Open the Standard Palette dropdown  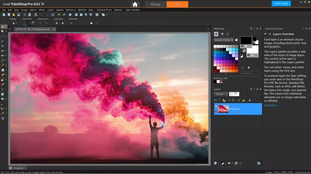pos(224,40)
